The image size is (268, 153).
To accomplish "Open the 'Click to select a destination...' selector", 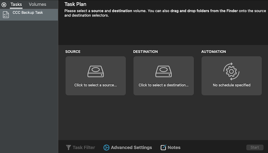I will (163, 85).
